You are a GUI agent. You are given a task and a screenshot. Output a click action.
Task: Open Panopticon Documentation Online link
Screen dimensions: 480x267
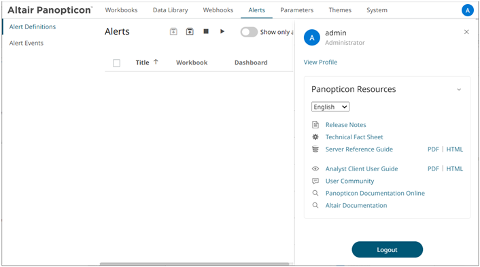point(375,194)
